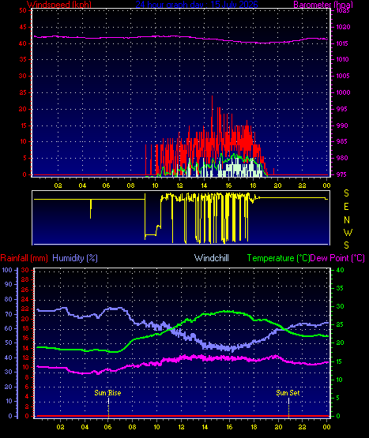
Task: Click hour 14 on temperature chart time axis
Action: click(x=205, y=427)
